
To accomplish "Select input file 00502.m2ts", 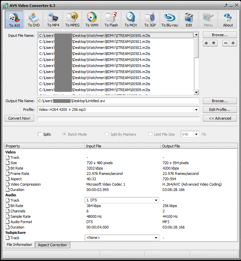I will pyautogui.click(x=116, y=48).
